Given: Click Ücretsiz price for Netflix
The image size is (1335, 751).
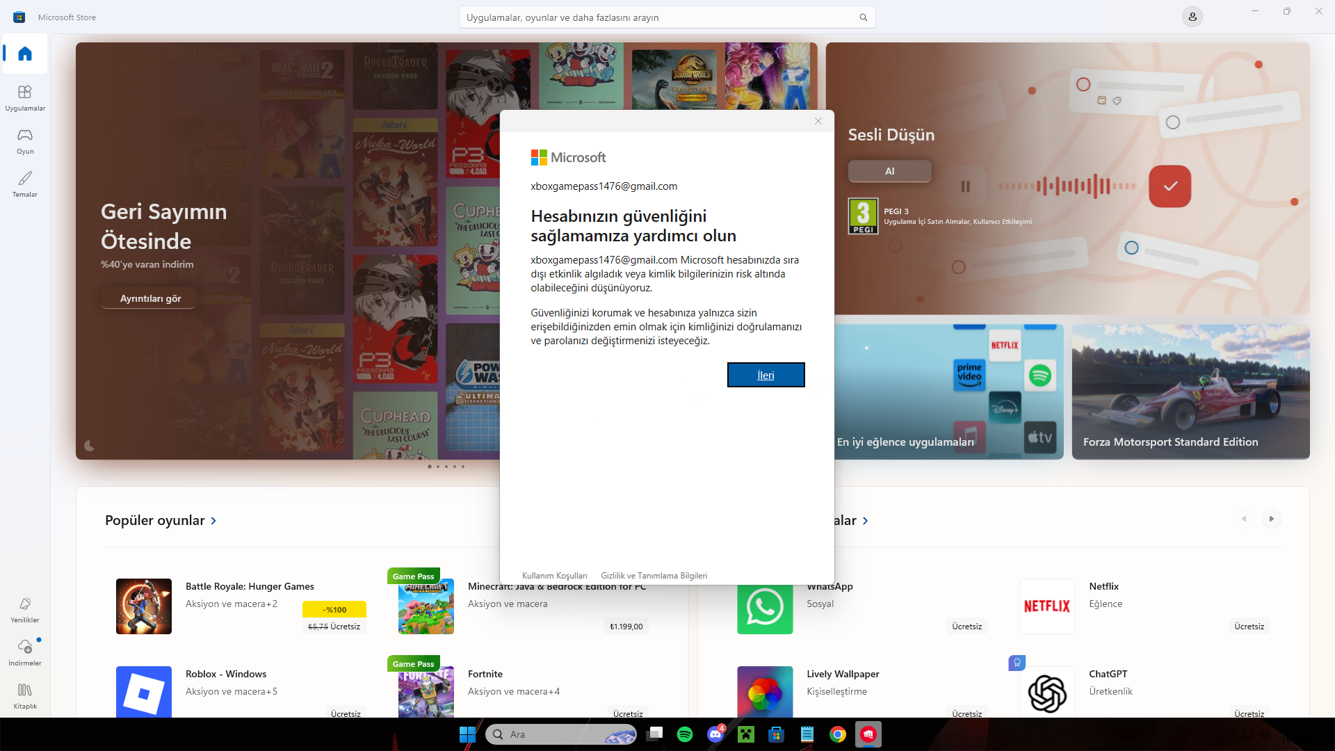Looking at the screenshot, I should [x=1249, y=627].
